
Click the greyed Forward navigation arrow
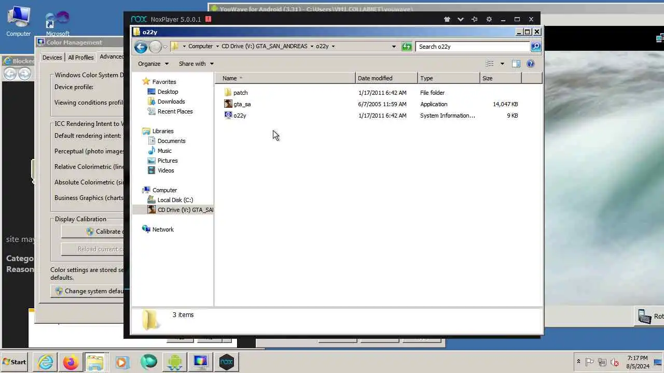155,47
